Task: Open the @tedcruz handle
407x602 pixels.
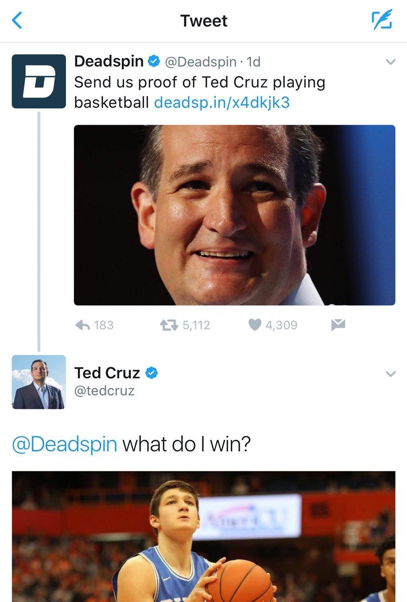Action: (x=105, y=391)
